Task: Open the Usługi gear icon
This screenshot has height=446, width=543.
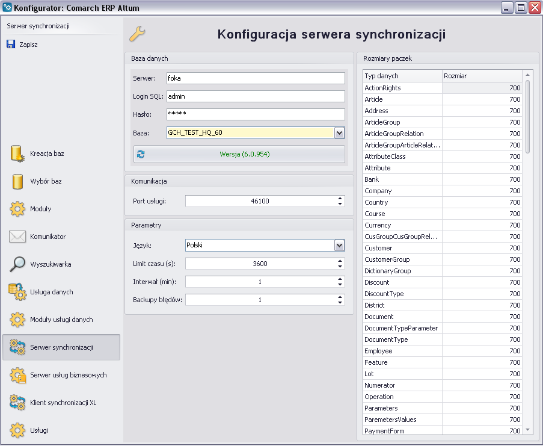Action: [x=17, y=430]
